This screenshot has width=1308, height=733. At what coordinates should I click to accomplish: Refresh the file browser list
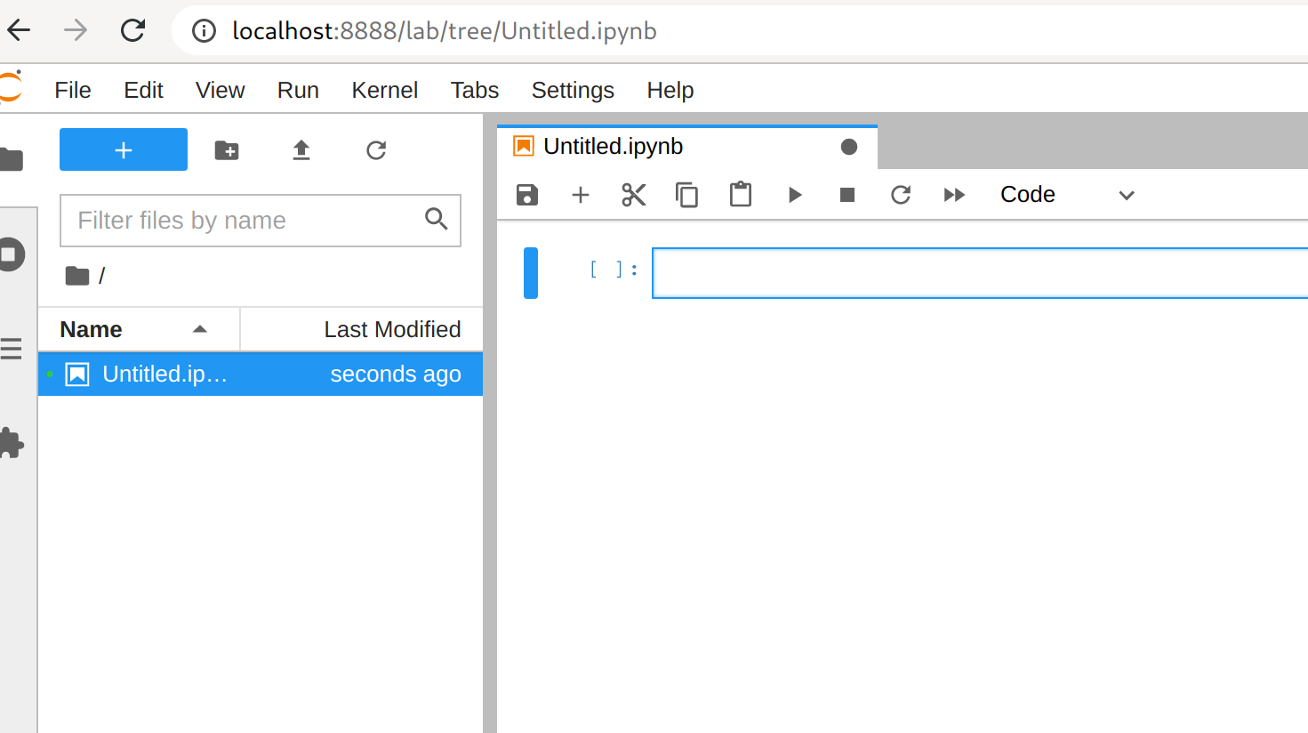pos(376,150)
